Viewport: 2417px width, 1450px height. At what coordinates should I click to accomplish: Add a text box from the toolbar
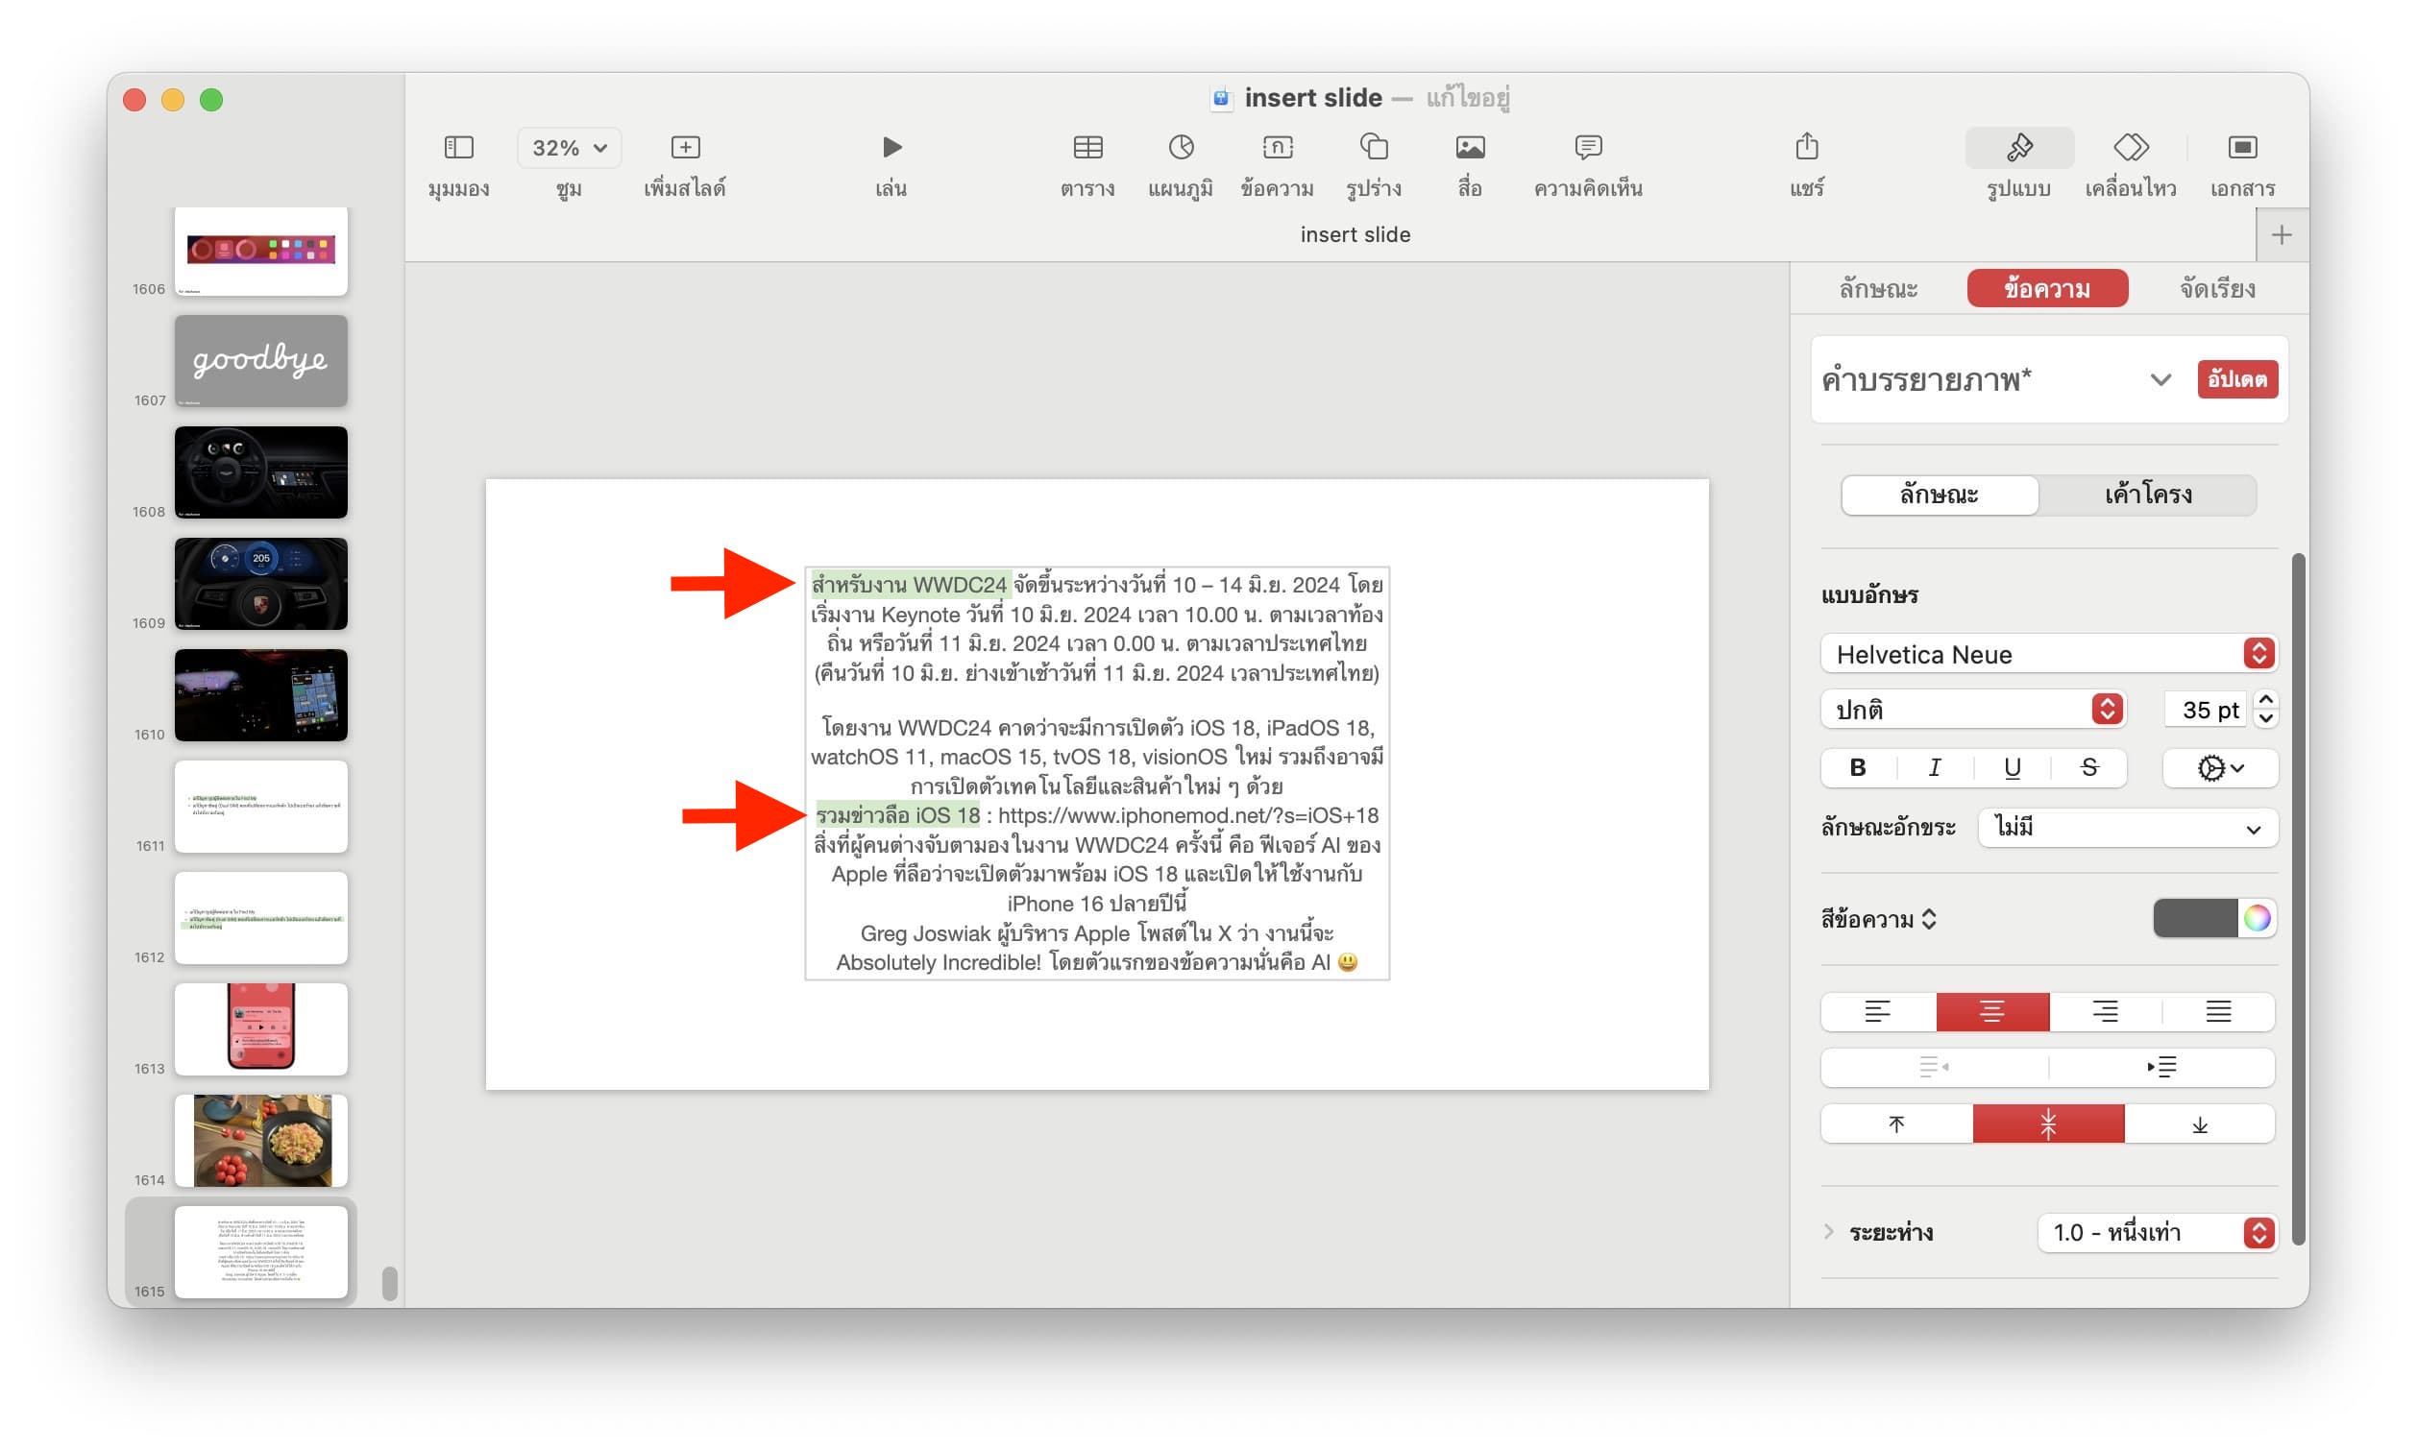(x=1277, y=148)
